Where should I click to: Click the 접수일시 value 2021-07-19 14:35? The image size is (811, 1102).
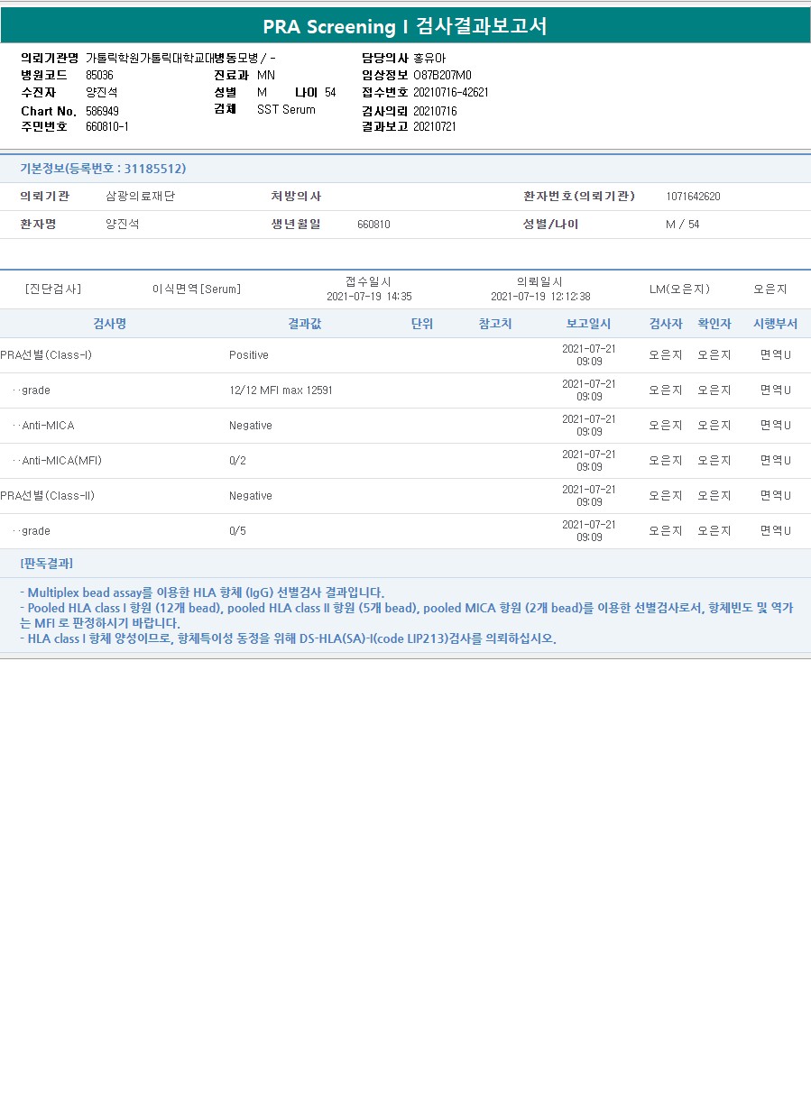pos(369,296)
